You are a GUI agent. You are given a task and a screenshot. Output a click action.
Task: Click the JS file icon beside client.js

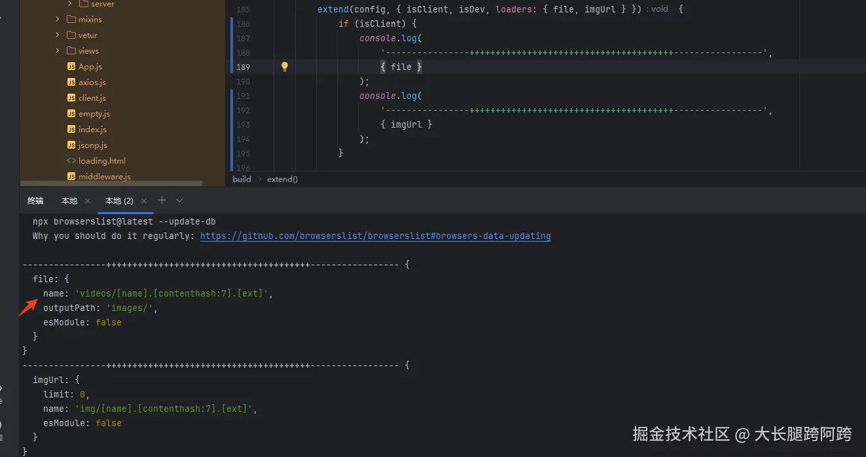coord(71,98)
